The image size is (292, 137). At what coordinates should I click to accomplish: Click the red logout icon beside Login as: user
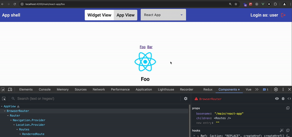[x=283, y=15]
